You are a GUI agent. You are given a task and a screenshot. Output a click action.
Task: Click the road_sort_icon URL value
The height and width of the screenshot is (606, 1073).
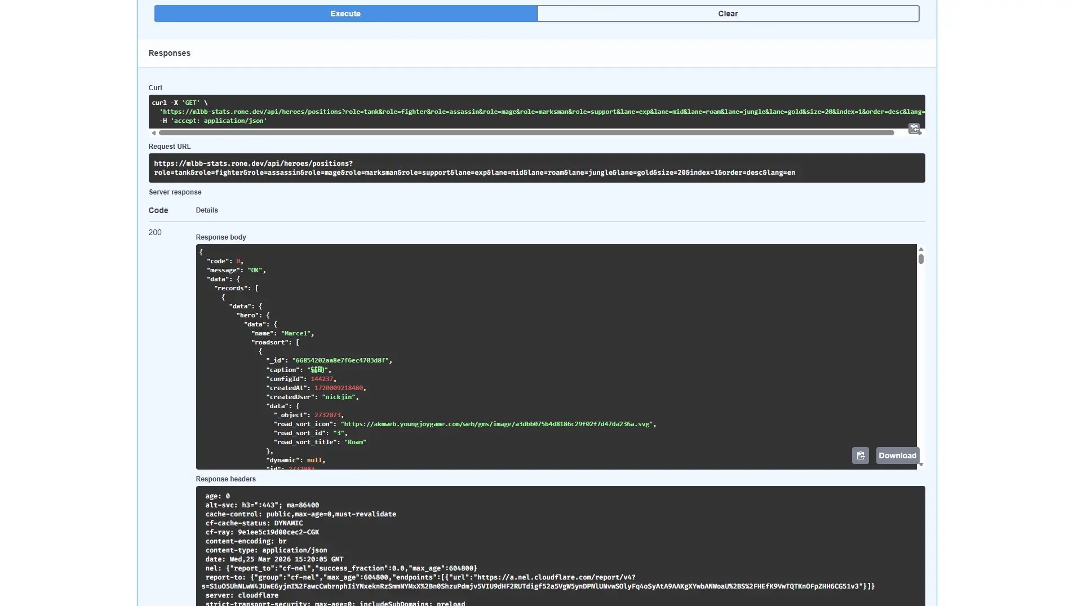[x=496, y=424]
